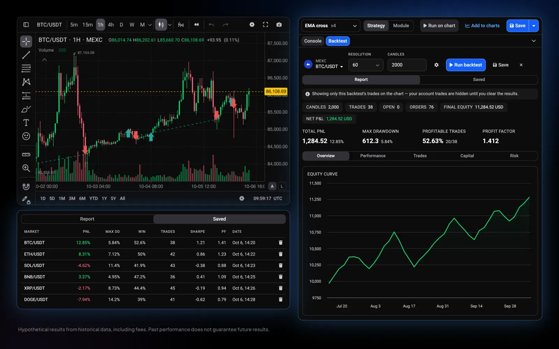559x349 pixels.
Task: Collapse the Console/Backtest panel chevron
Action: [x=534, y=41]
